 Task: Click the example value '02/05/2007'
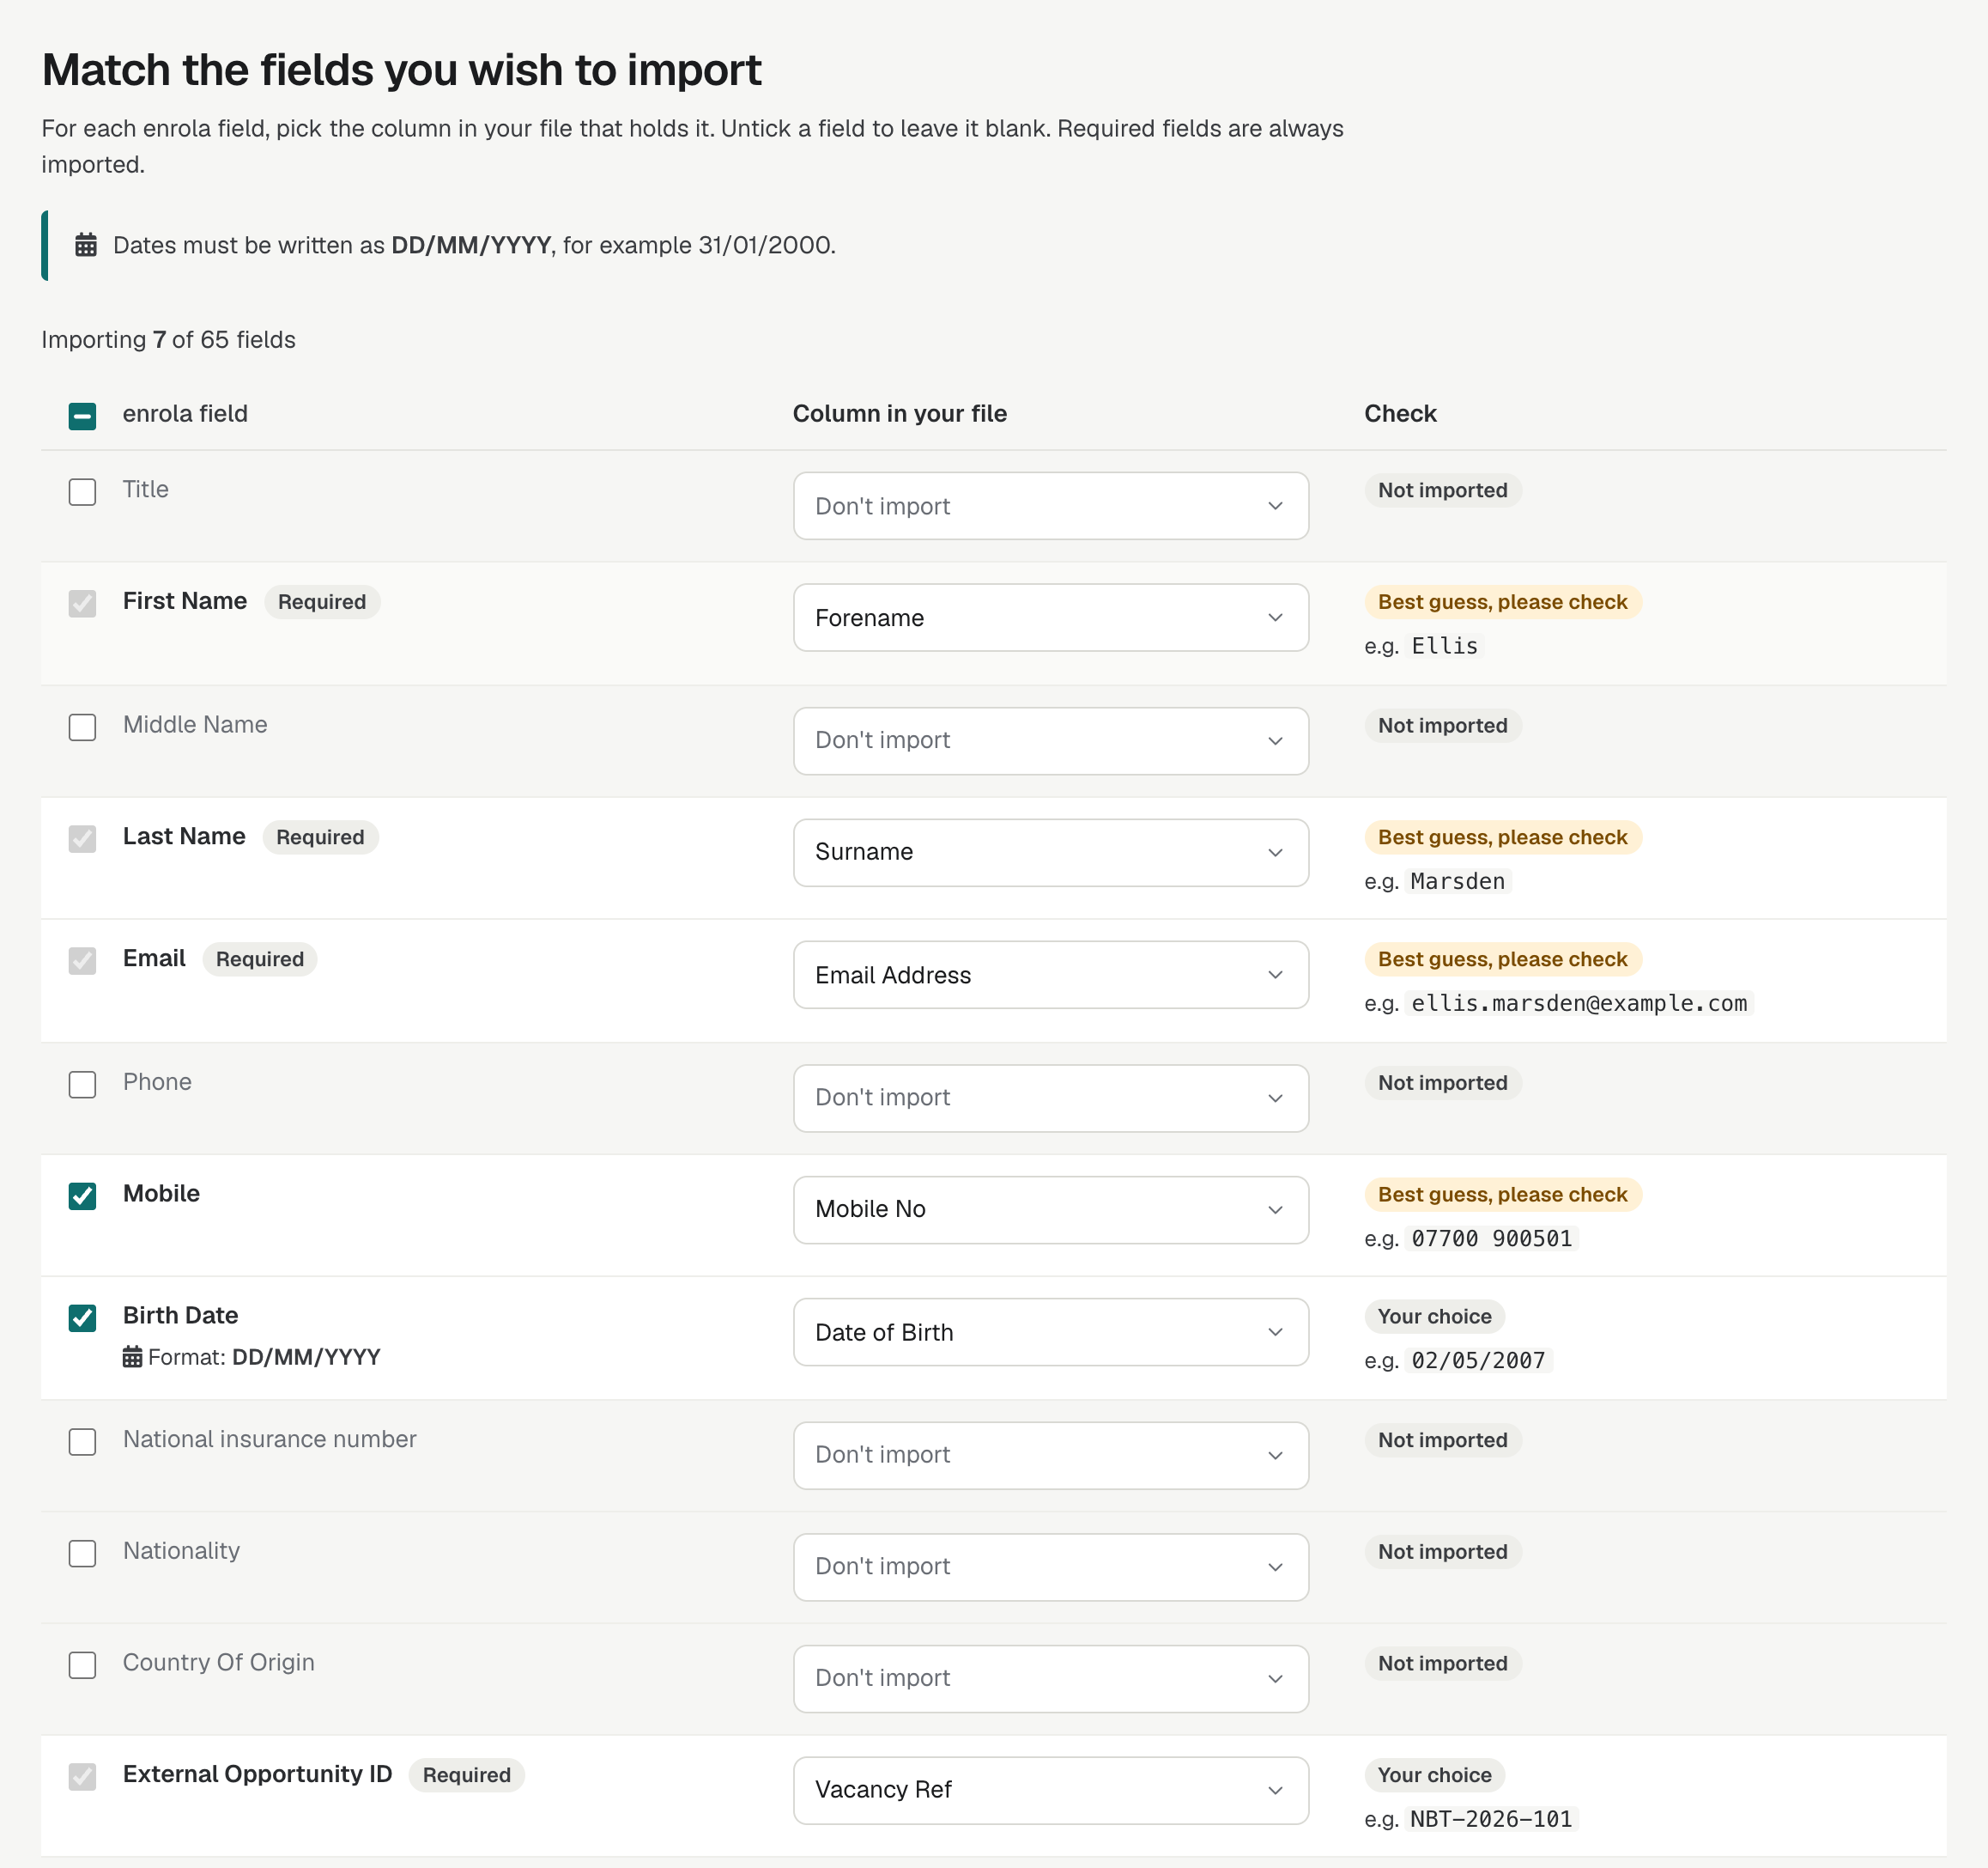click(x=1478, y=1360)
